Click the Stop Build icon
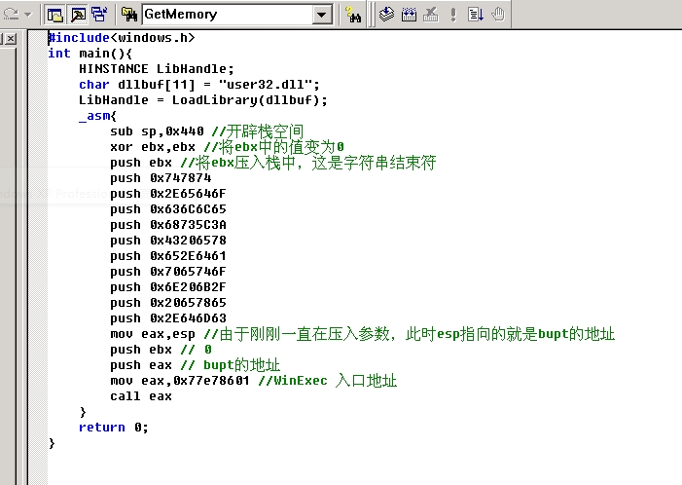Image resolution: width=682 pixels, height=485 pixels. 431,15
